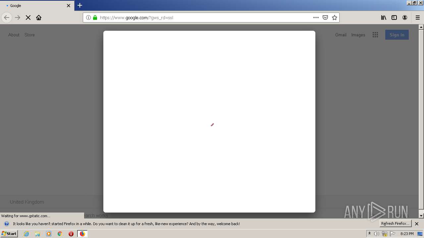View the secure connection padlock details
Viewport: 424px width, 238px height.
coord(95,18)
